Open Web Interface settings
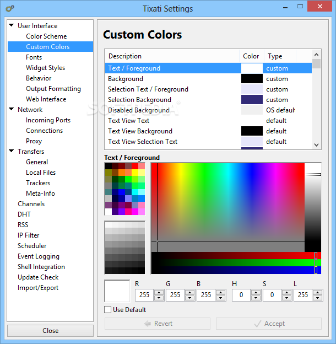Image resolution: width=336 pixels, height=344 pixels. [46, 99]
